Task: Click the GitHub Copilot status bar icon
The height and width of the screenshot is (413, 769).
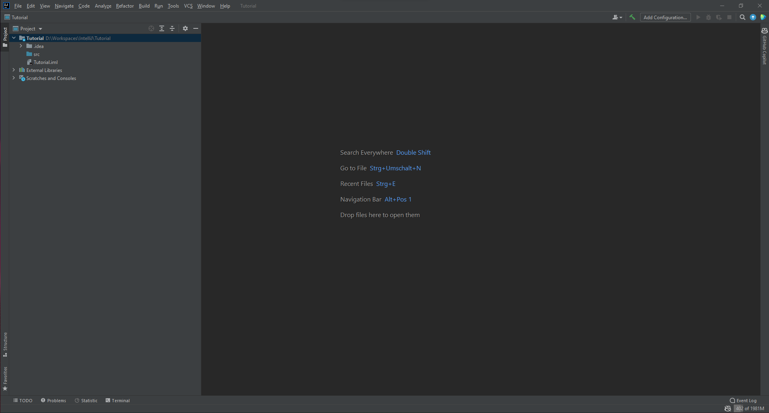Action: (728, 409)
